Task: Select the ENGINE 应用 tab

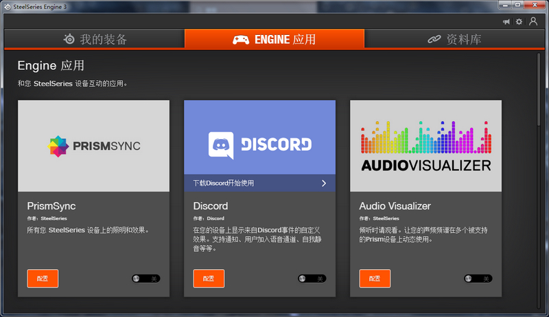Action: [x=274, y=39]
